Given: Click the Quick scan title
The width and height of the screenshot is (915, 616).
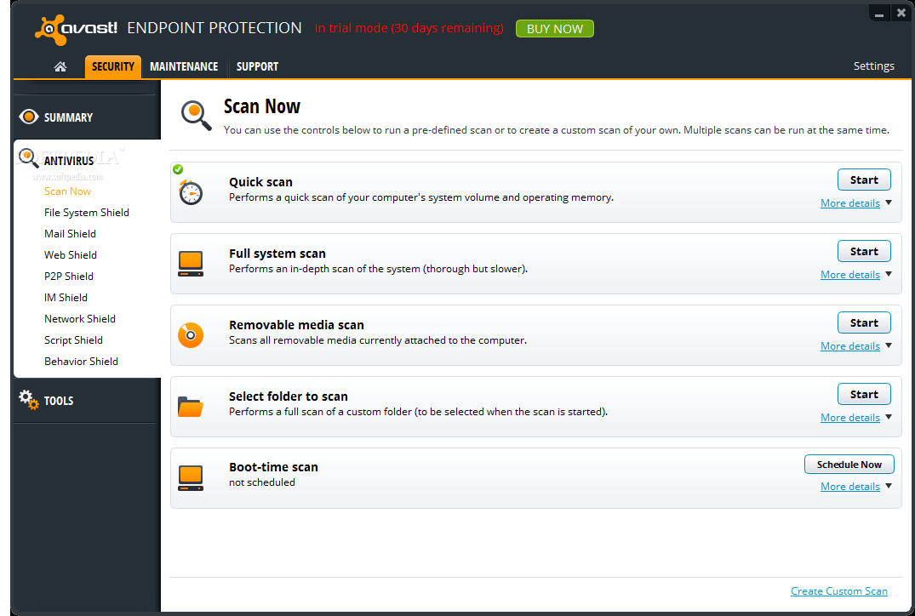Looking at the screenshot, I should [x=260, y=182].
